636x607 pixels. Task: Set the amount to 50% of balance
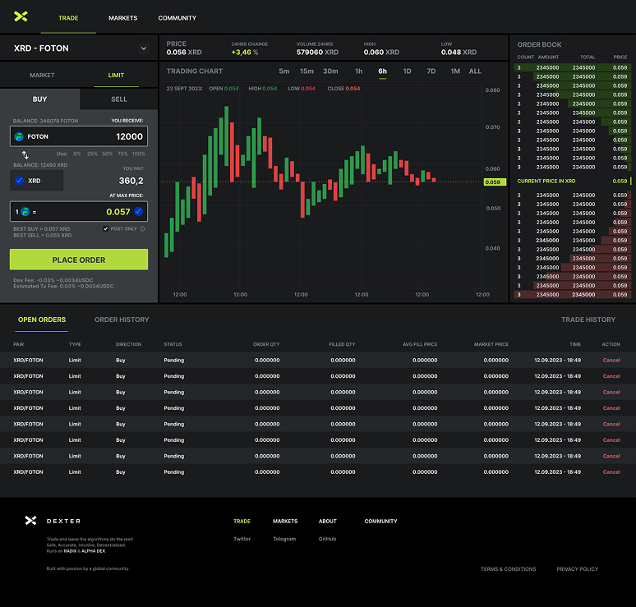tap(108, 154)
